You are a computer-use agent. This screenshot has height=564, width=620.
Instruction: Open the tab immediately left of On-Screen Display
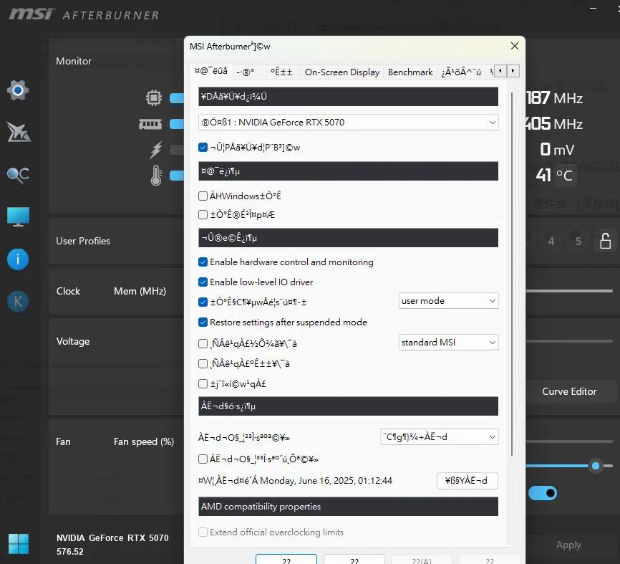click(x=281, y=72)
